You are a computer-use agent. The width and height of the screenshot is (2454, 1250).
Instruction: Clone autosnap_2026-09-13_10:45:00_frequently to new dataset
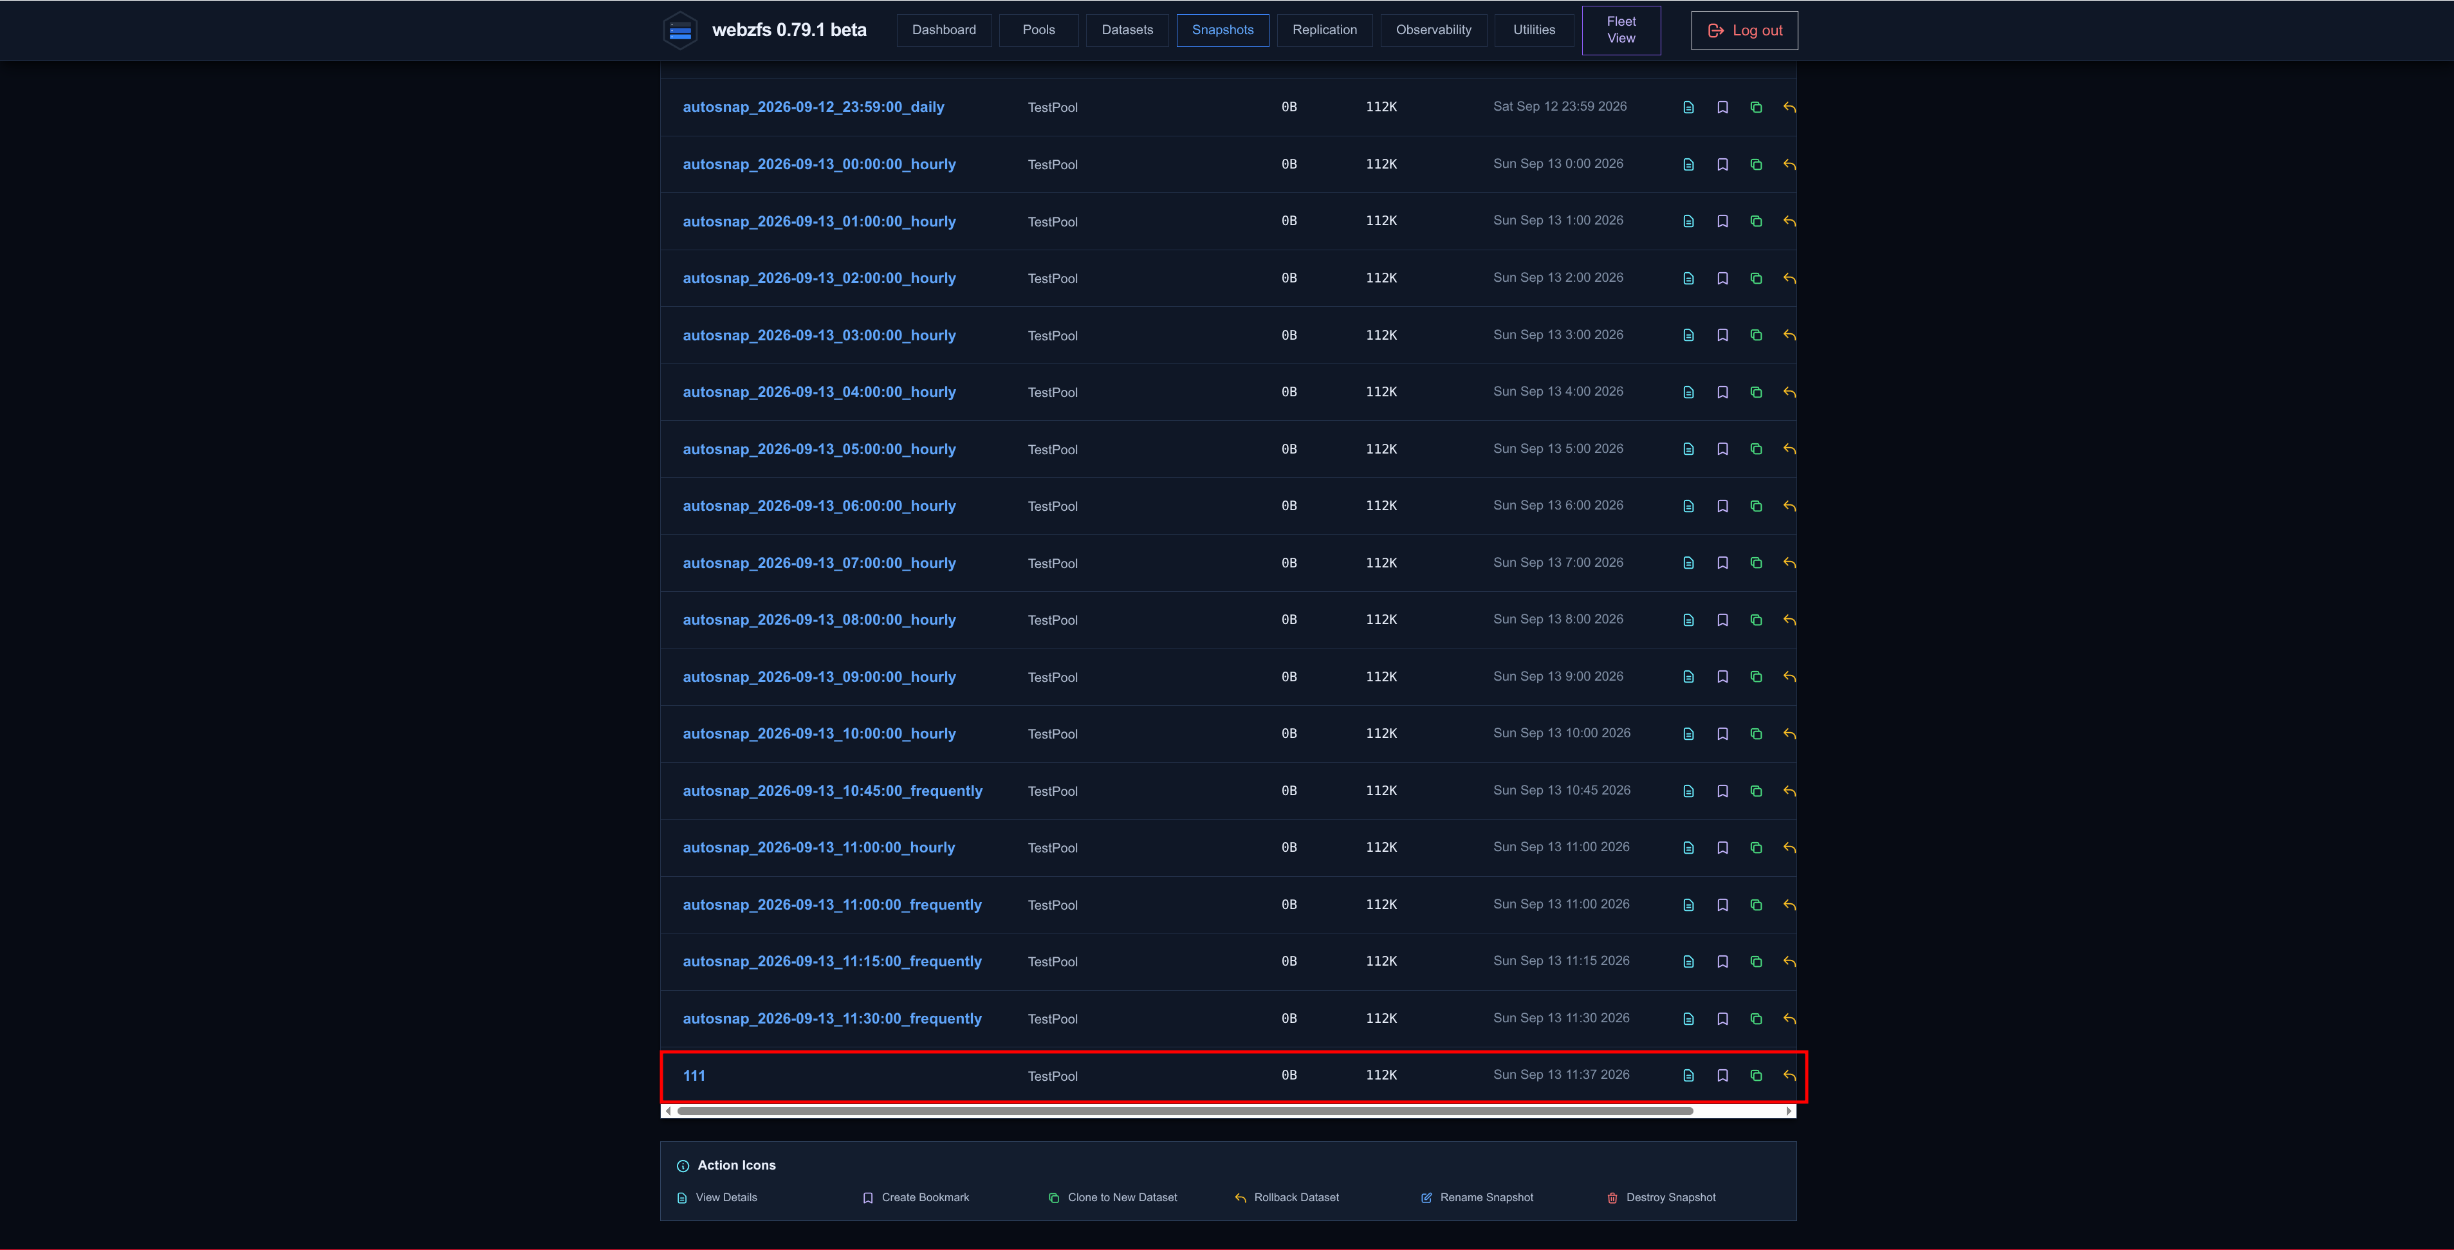click(x=1756, y=791)
